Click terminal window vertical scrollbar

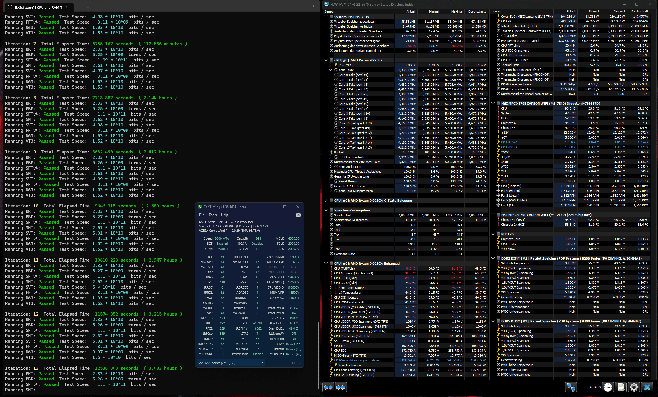(318, 356)
